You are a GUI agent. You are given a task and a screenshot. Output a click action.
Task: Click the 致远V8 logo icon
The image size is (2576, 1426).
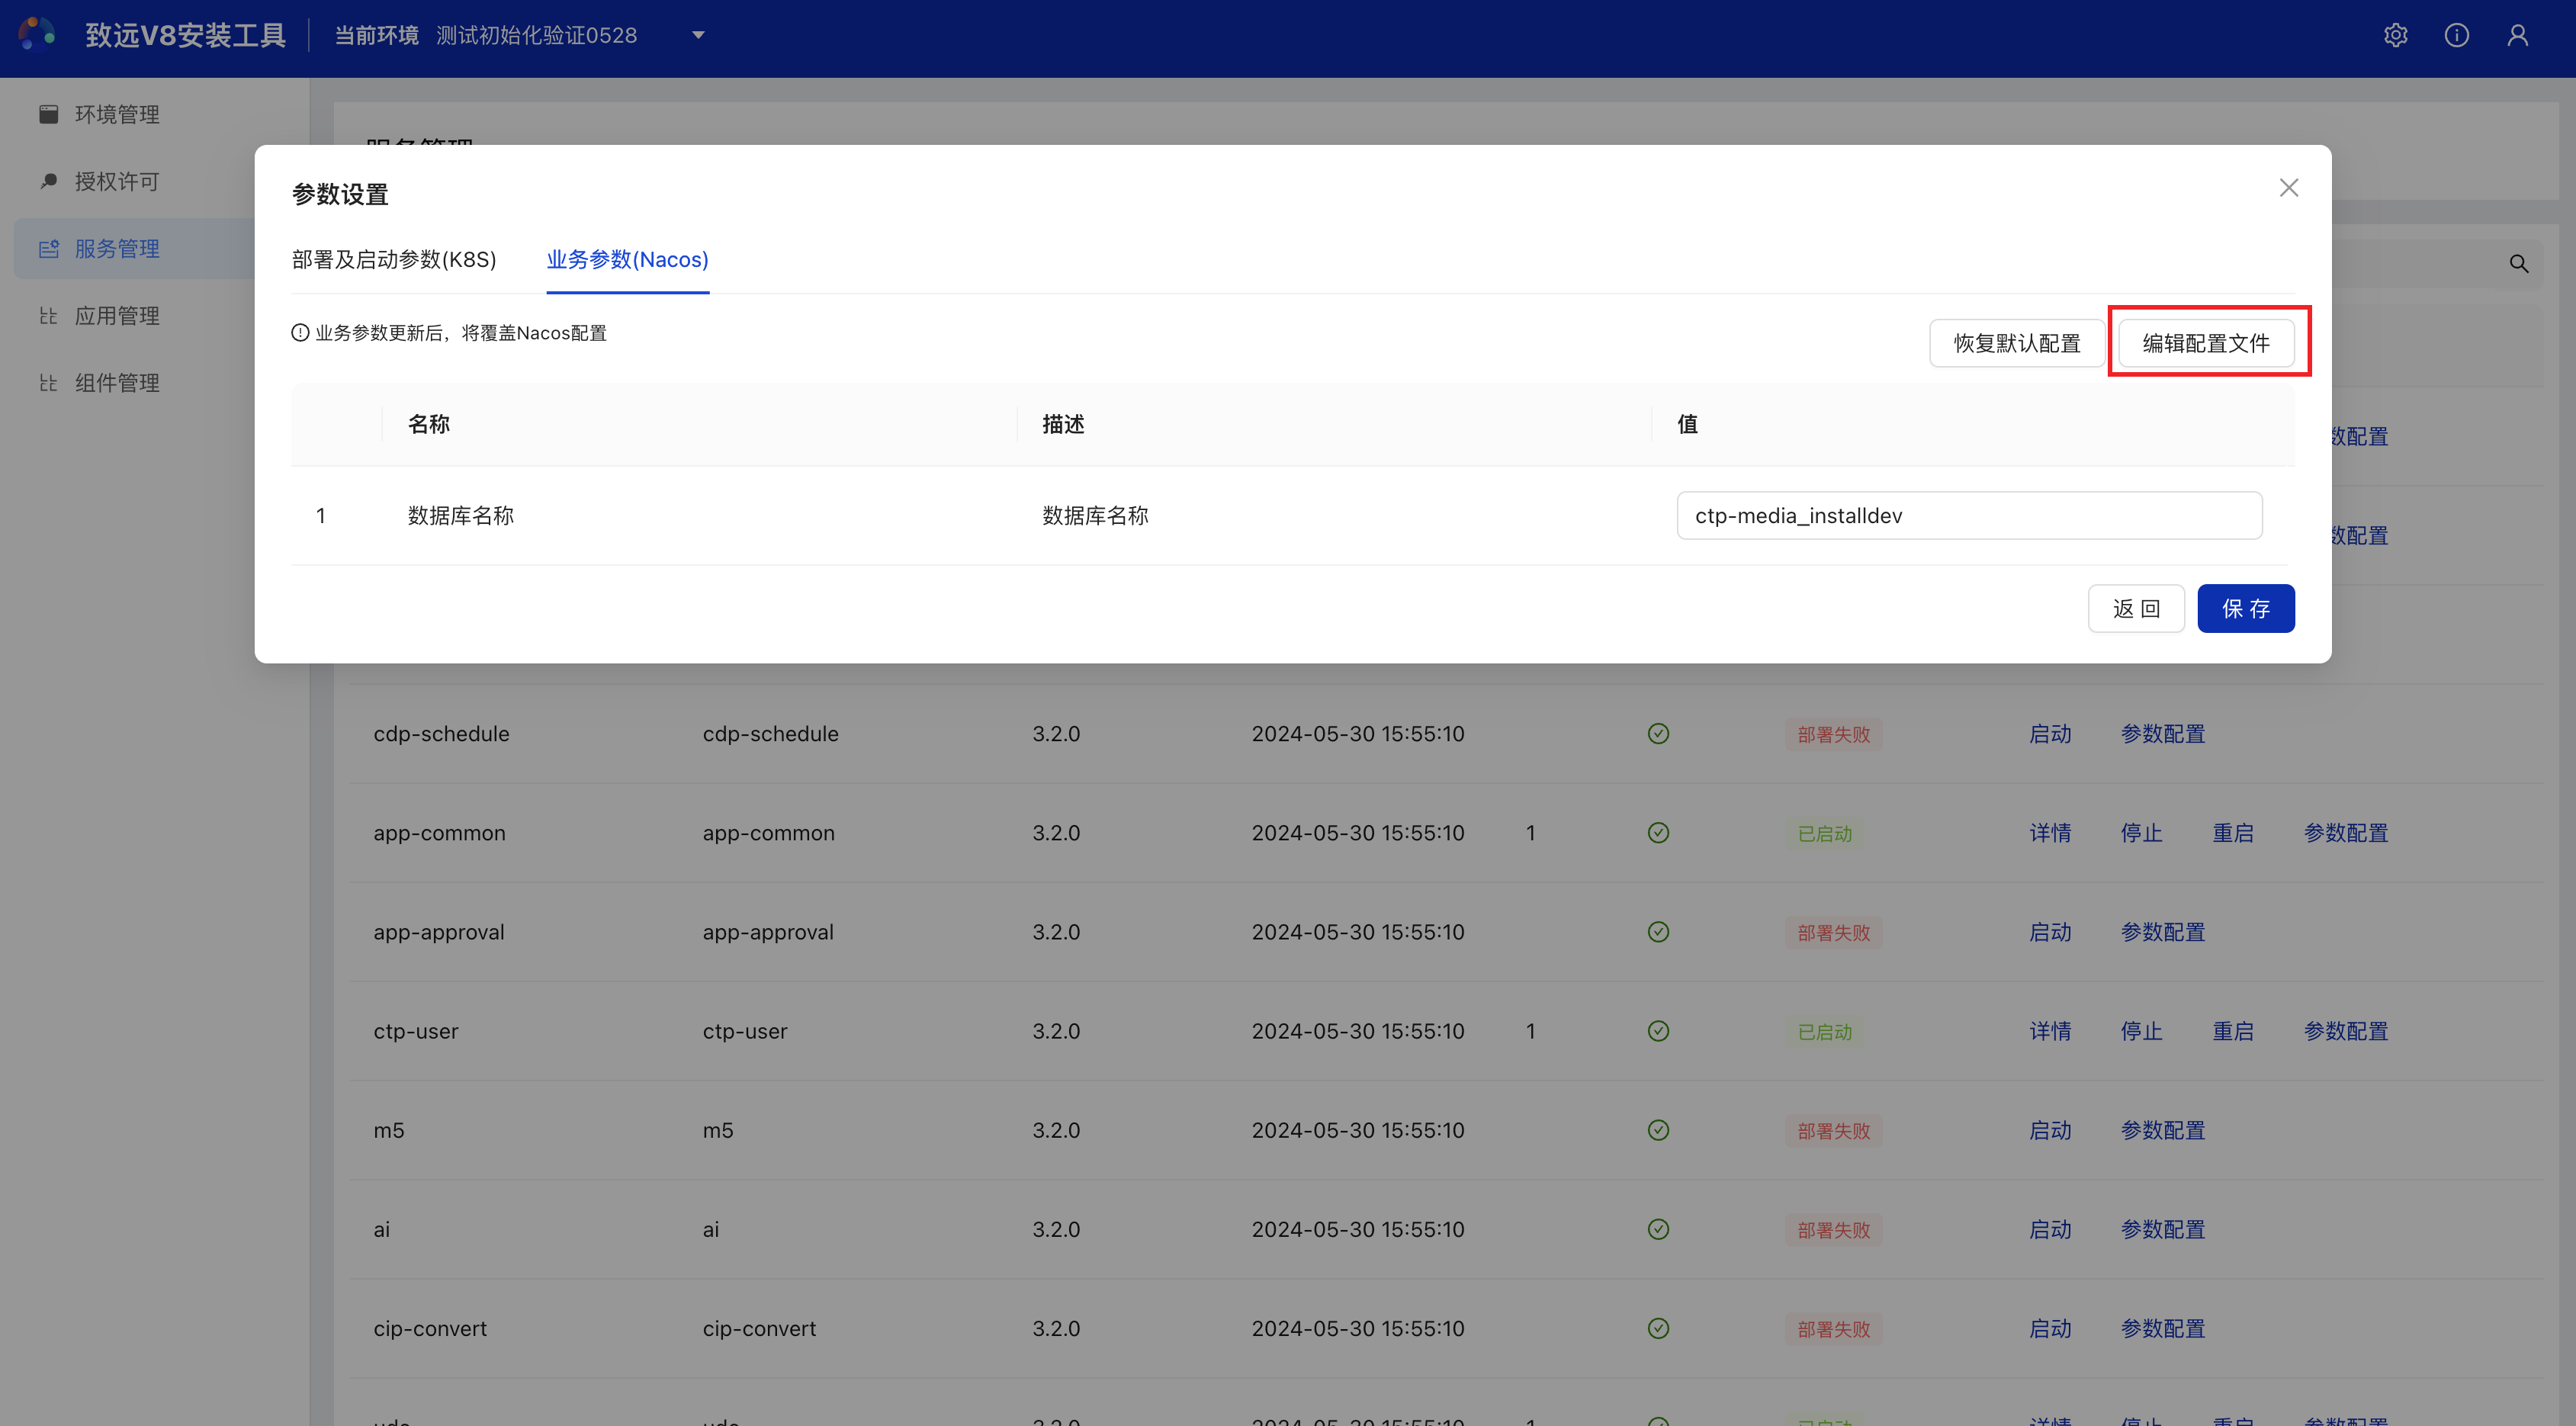[x=37, y=34]
